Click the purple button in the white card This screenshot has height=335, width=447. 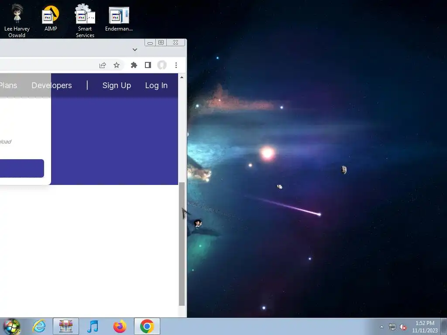(x=22, y=168)
